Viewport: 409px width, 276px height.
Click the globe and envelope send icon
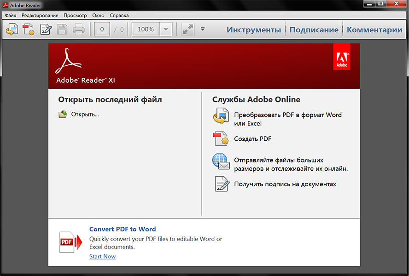tap(221, 161)
